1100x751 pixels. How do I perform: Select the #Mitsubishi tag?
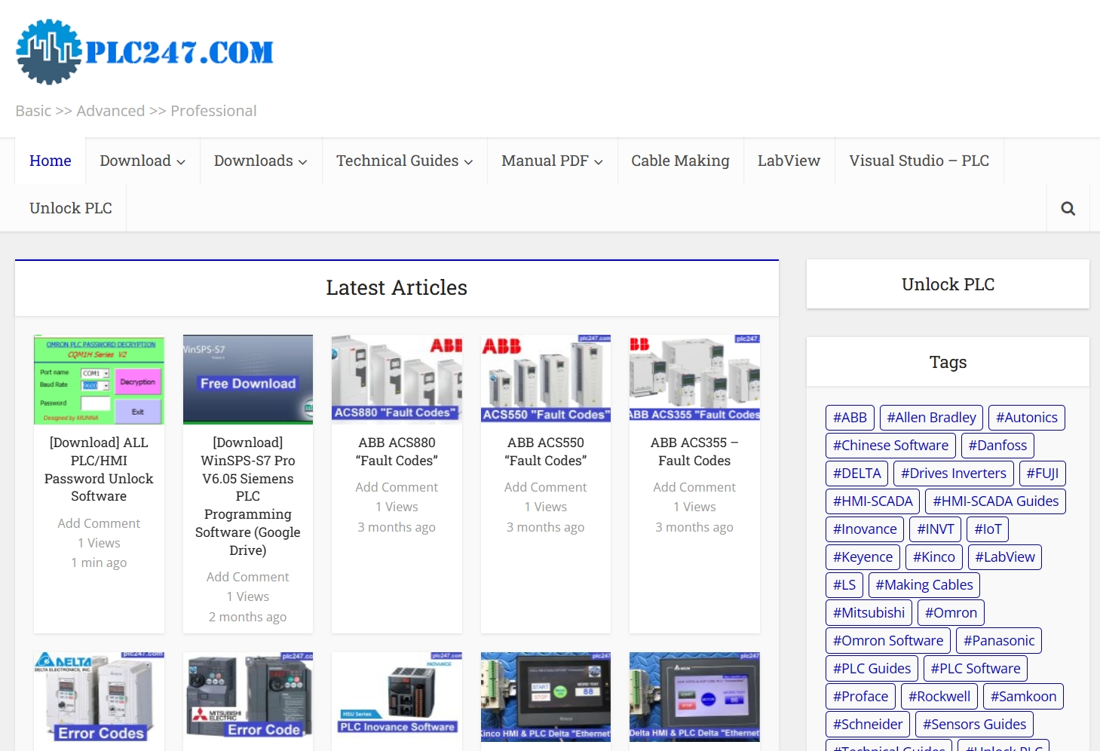[869, 613]
